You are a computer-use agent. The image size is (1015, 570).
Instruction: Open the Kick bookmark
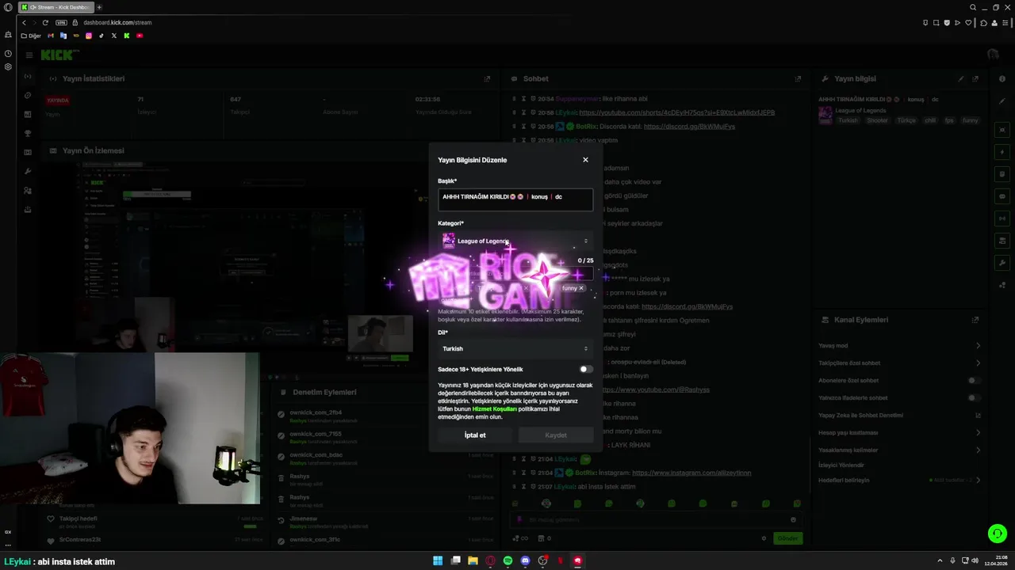(126, 36)
